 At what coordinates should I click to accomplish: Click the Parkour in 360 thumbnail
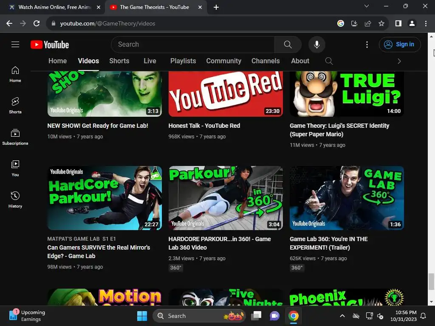[226, 198]
